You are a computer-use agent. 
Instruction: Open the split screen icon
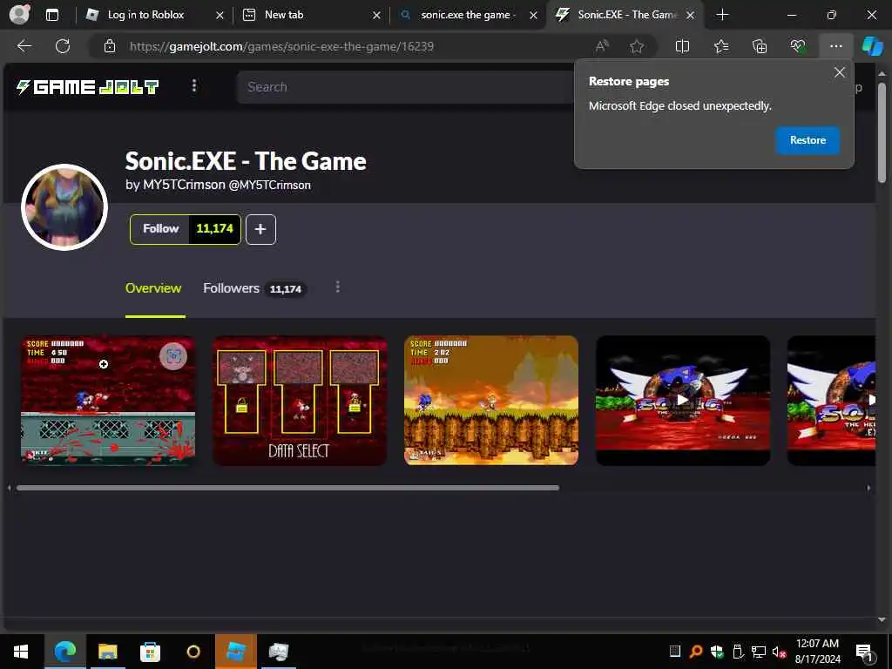coord(682,46)
